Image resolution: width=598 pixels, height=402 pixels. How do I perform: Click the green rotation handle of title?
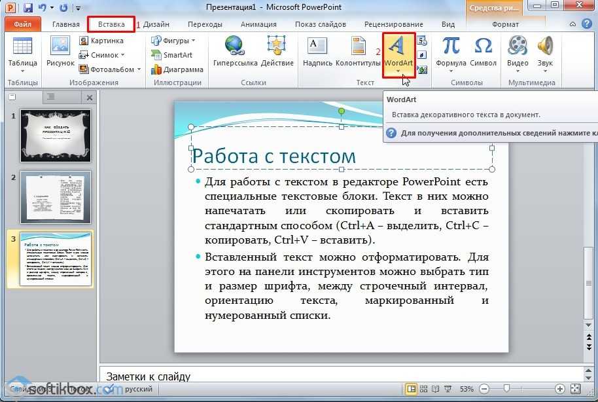[342, 111]
